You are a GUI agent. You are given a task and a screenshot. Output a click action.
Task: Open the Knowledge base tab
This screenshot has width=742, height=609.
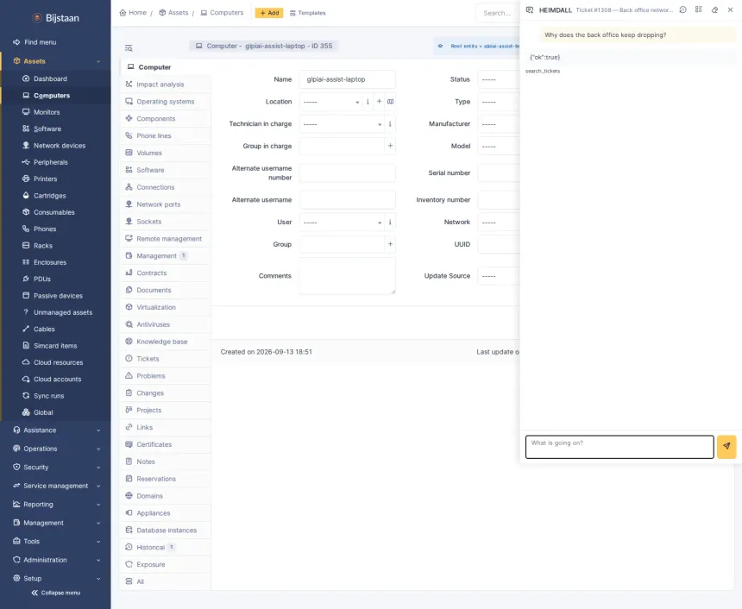165,342
